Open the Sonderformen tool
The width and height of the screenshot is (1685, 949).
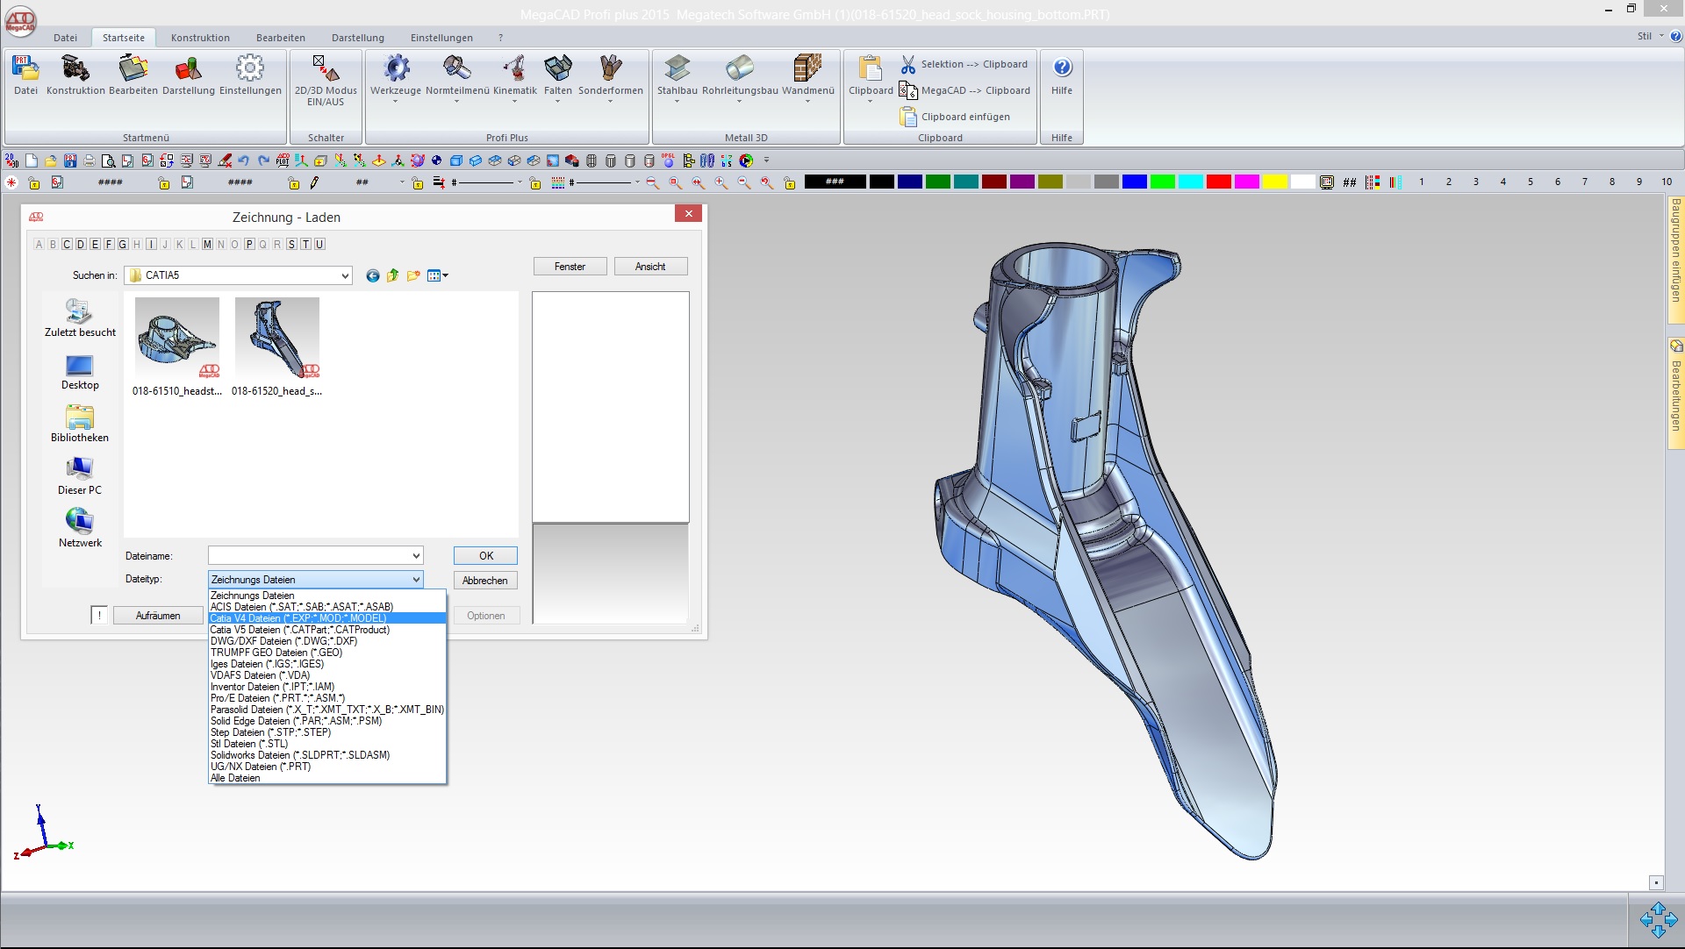coord(611,75)
